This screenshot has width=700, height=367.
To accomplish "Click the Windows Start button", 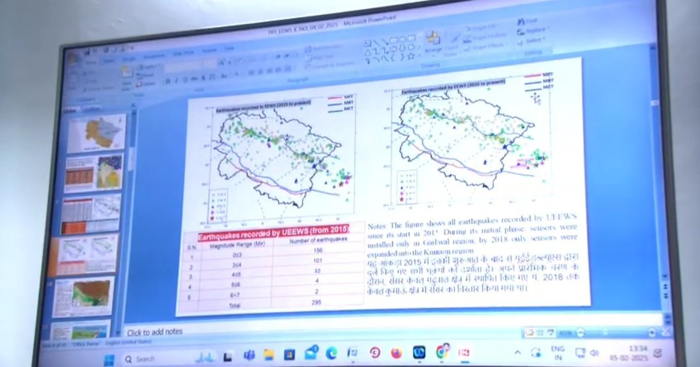I will pos(109,359).
